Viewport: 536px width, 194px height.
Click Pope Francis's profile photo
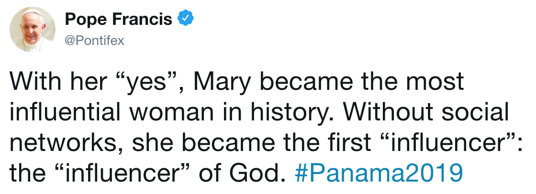coord(35,31)
